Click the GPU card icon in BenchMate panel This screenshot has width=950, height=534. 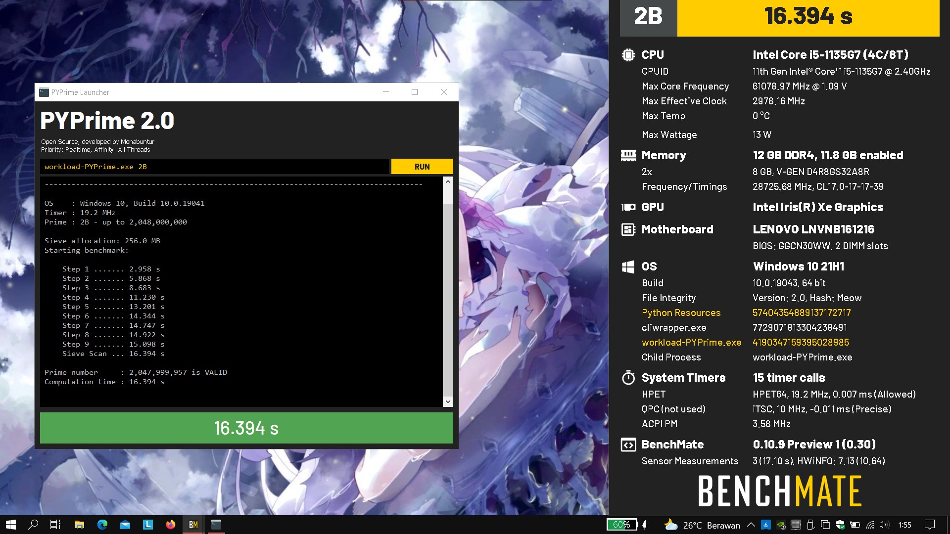(x=628, y=207)
